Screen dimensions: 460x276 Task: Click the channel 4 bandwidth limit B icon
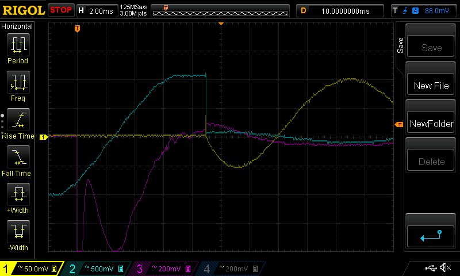coord(255,269)
